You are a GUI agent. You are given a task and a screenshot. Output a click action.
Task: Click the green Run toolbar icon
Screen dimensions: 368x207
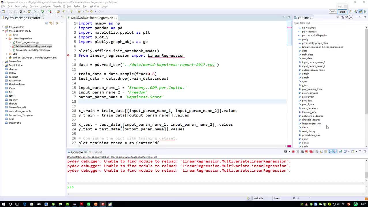click(42, 11)
